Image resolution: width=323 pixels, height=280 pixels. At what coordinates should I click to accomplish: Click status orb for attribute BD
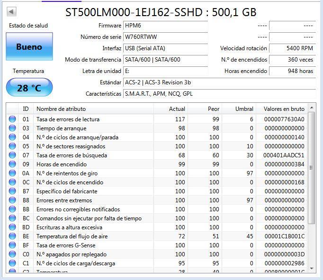point(12,227)
